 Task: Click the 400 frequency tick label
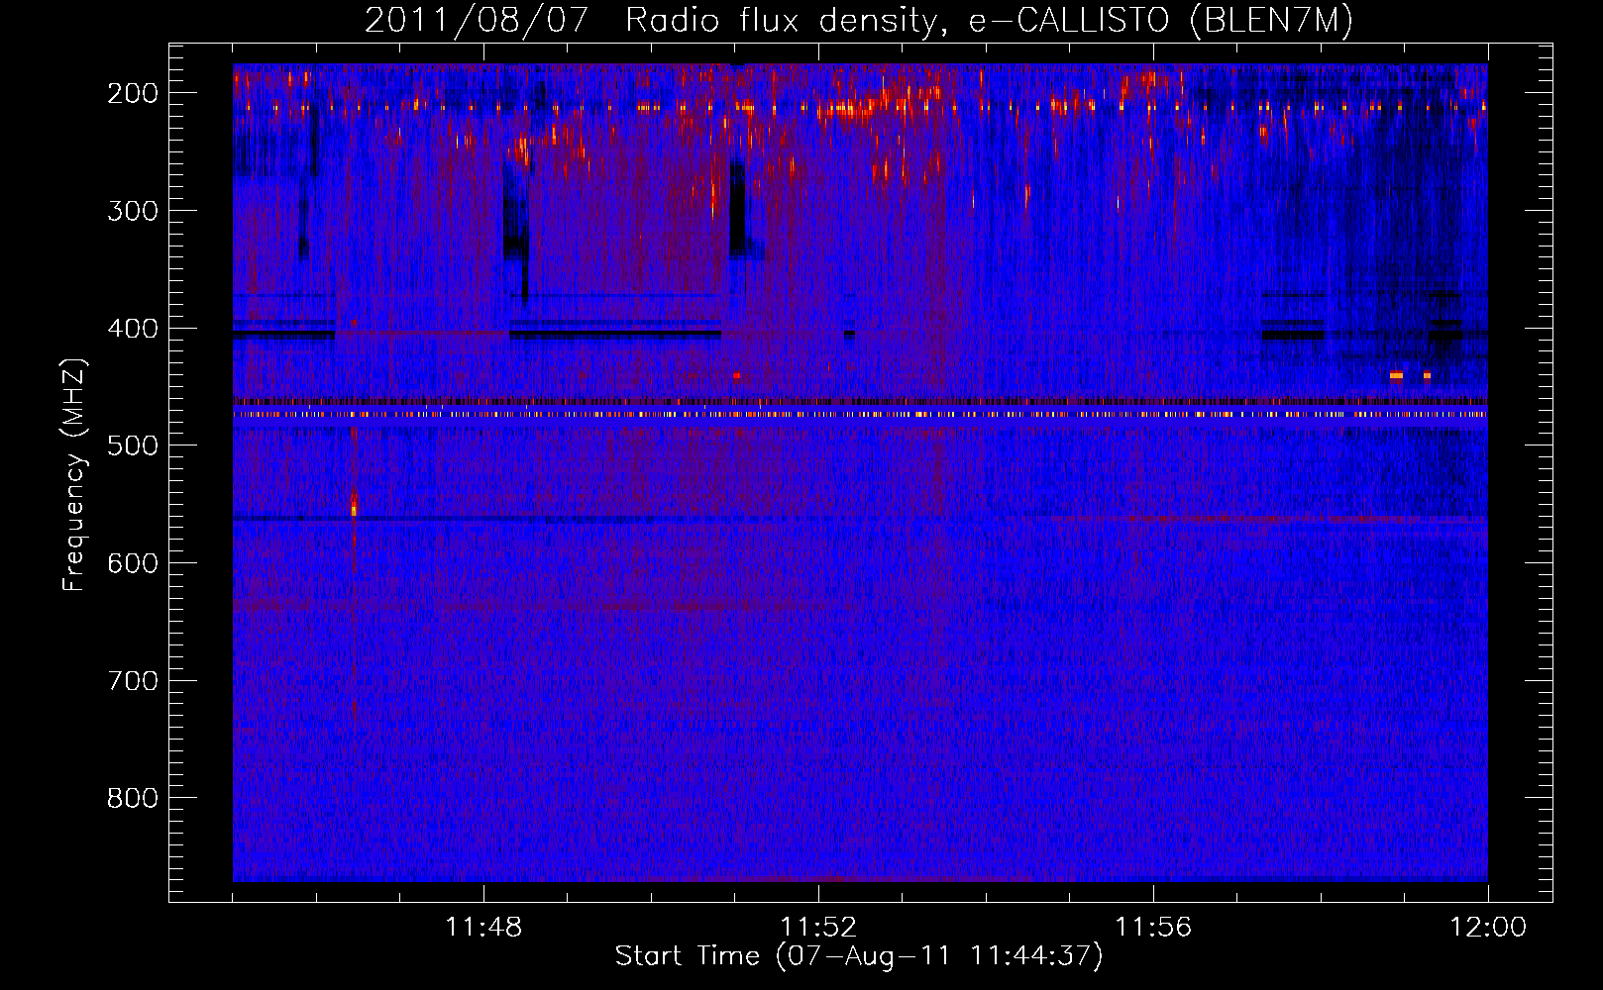coord(132,329)
